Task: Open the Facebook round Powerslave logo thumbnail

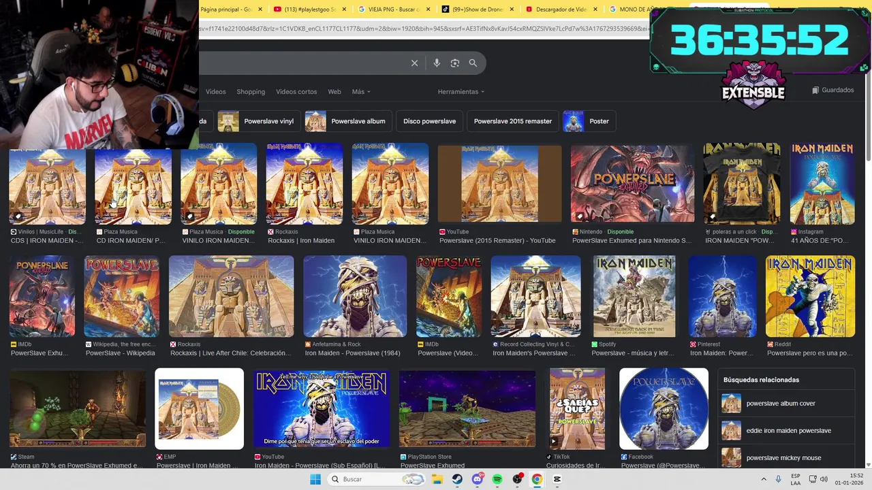Action: coord(664,409)
